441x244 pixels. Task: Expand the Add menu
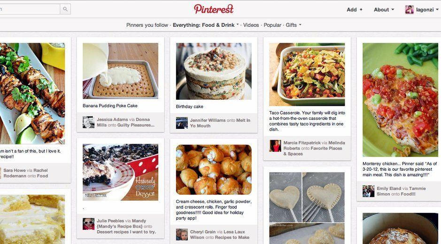355,9
